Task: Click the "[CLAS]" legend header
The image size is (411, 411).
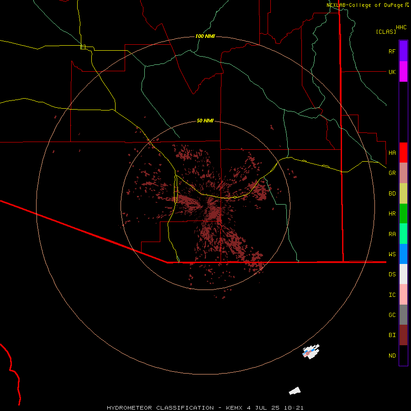Action: click(x=386, y=32)
